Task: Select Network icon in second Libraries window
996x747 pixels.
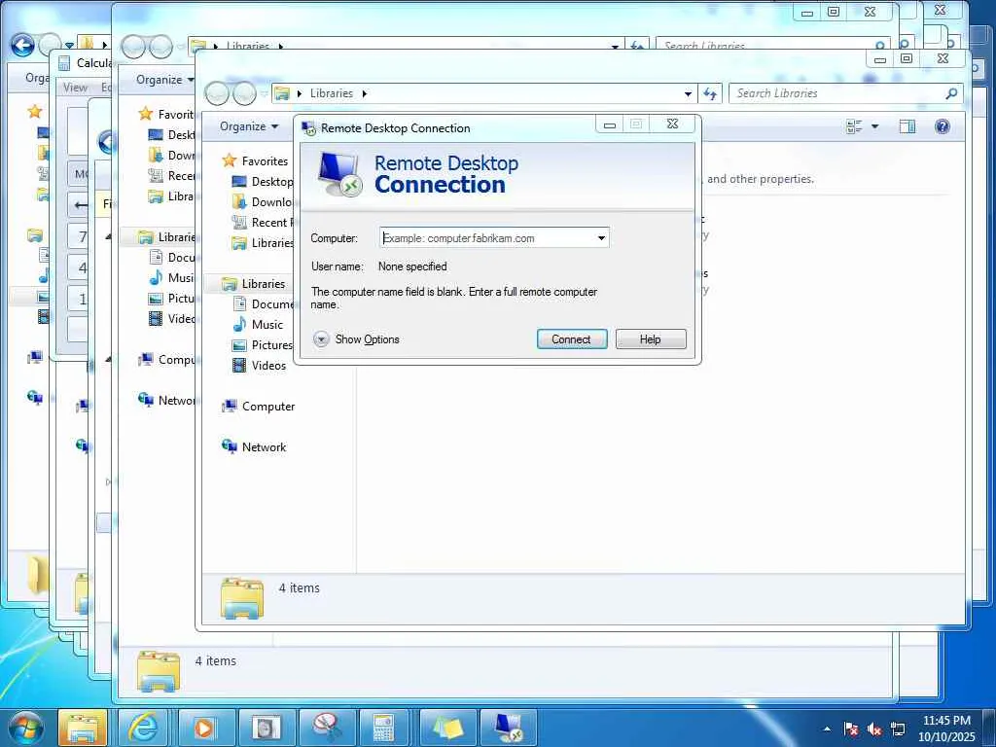Action: (146, 400)
